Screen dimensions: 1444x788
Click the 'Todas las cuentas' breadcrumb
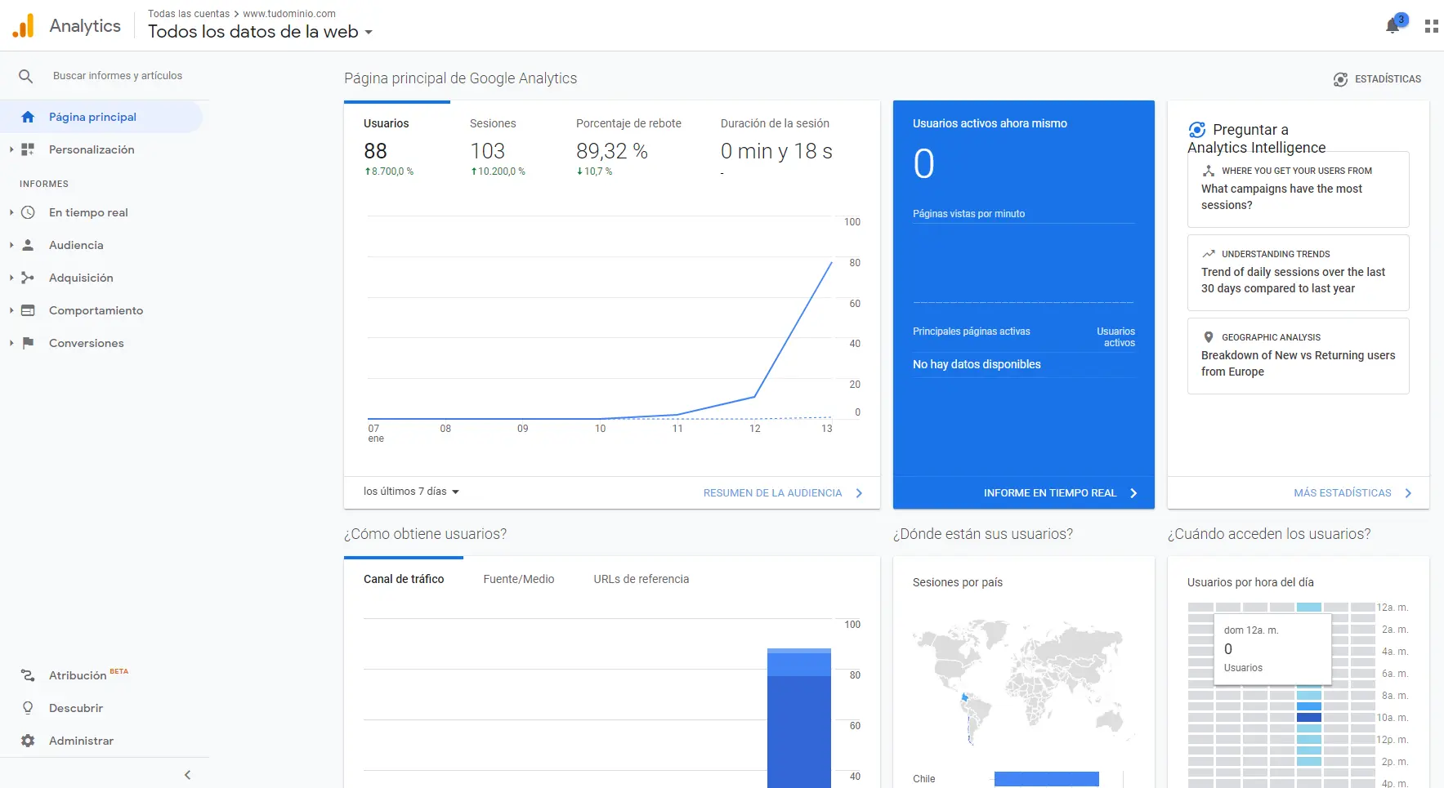tap(189, 14)
